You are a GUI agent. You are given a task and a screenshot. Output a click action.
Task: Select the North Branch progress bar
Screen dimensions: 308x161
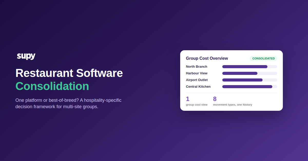pos(250,67)
